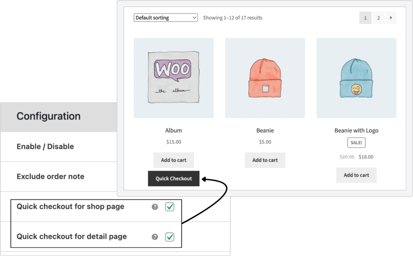Viewport: 413px width, 256px height.
Task: Open the Album product title link
Action: pyautogui.click(x=173, y=130)
